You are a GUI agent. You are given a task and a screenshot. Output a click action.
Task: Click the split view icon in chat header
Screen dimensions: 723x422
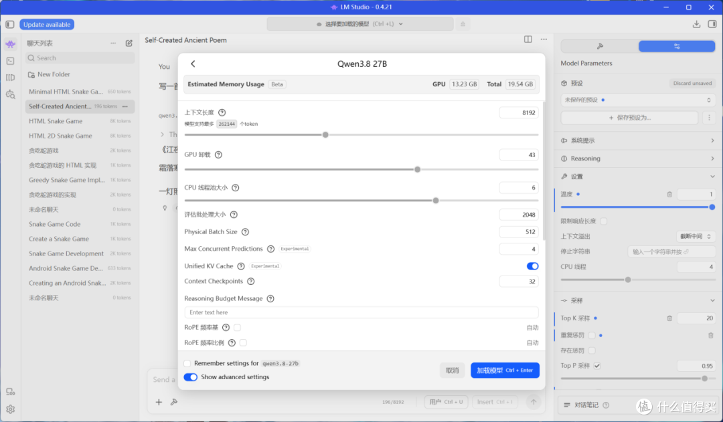[x=528, y=39]
